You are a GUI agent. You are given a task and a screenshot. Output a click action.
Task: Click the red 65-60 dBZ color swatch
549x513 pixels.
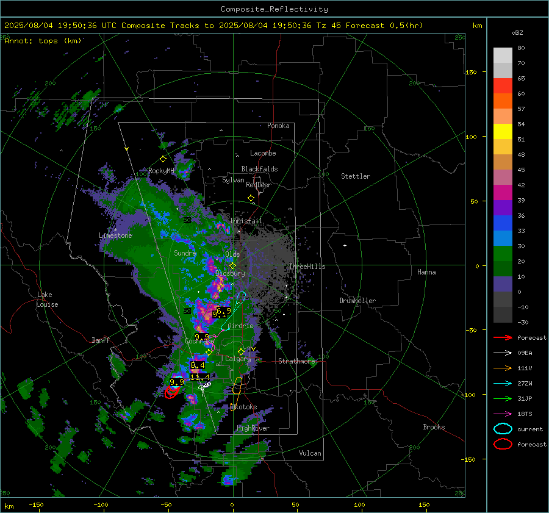[503, 86]
